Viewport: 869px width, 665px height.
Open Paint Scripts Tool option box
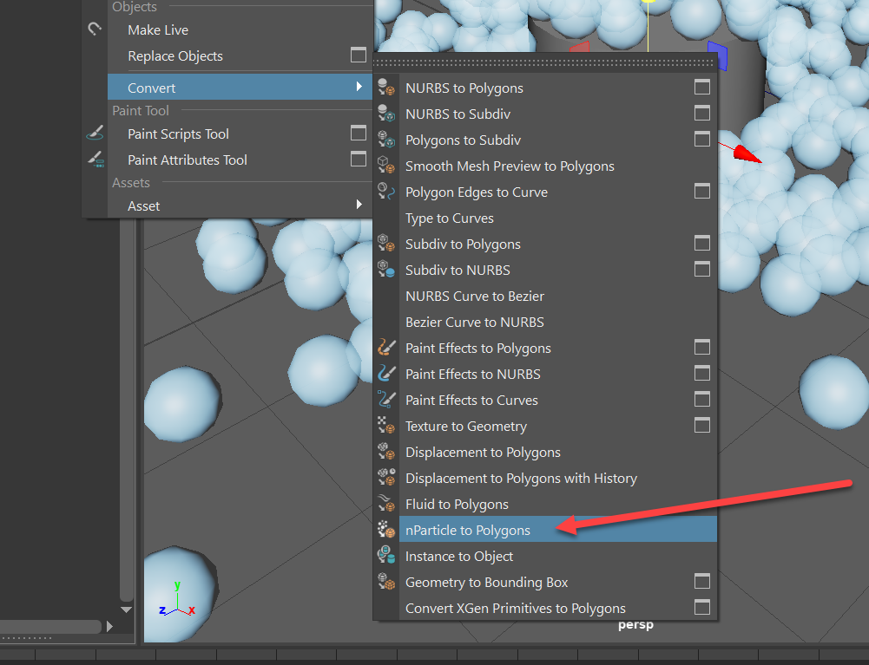[x=359, y=133]
